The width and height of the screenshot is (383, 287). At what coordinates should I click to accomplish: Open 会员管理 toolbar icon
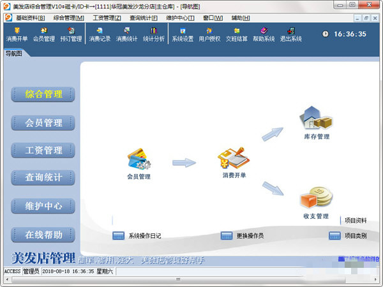pyautogui.click(x=43, y=34)
